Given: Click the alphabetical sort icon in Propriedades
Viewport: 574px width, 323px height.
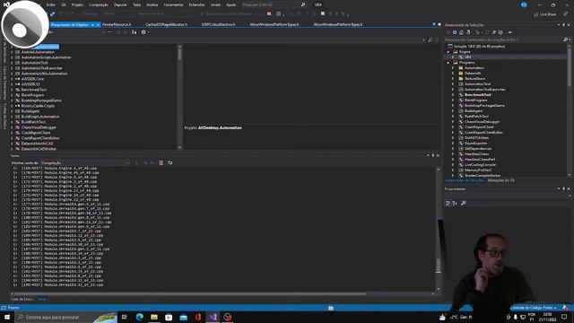Looking at the screenshot, I should tap(455, 203).
